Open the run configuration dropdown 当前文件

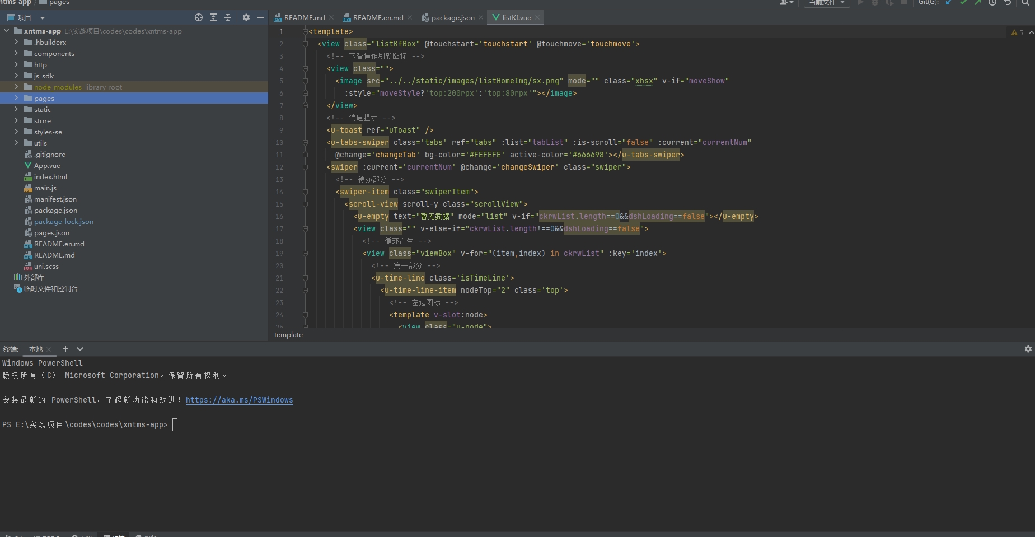(827, 3)
